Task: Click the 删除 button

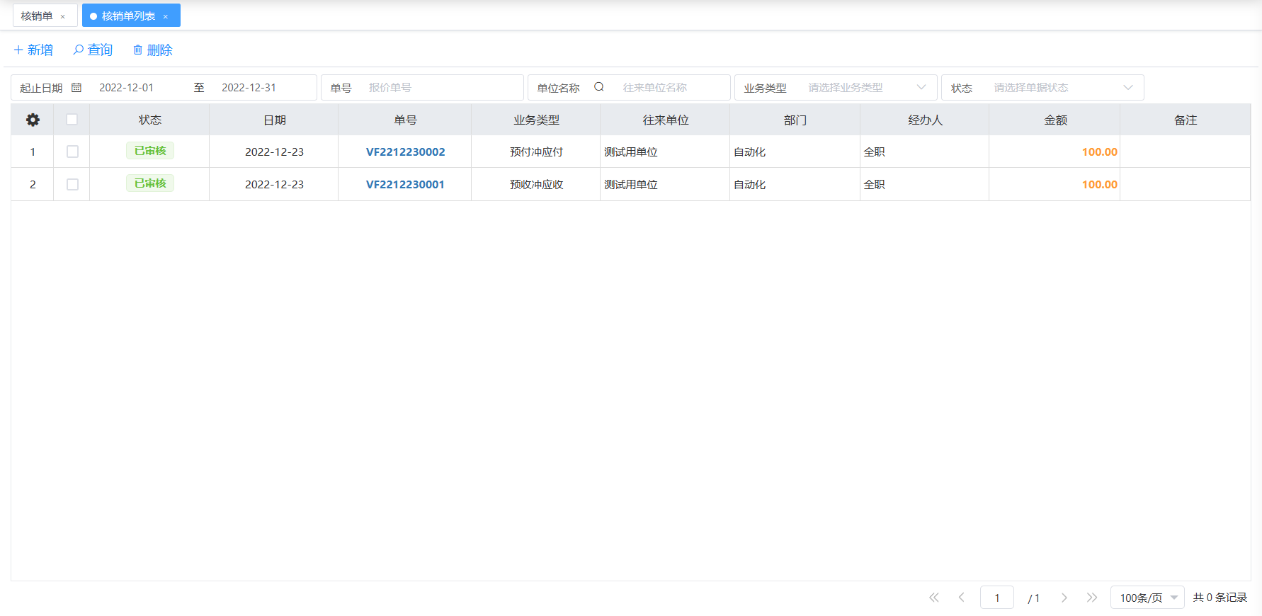Action: pos(152,50)
